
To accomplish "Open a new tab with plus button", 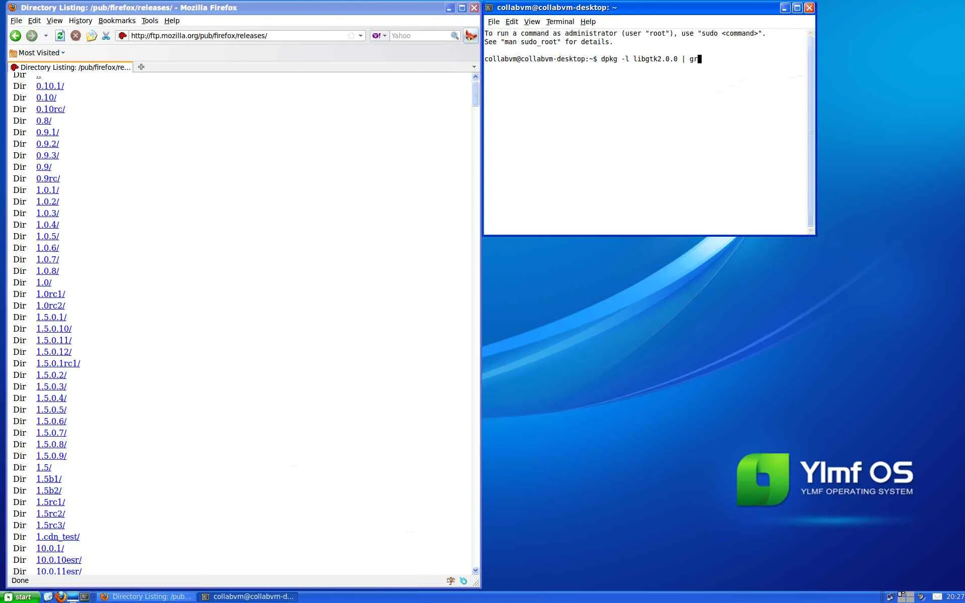I will [141, 67].
